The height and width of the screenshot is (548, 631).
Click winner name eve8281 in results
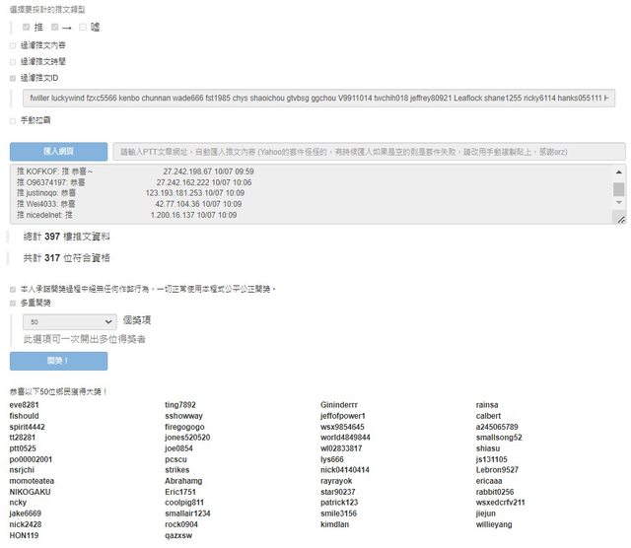[24, 405]
